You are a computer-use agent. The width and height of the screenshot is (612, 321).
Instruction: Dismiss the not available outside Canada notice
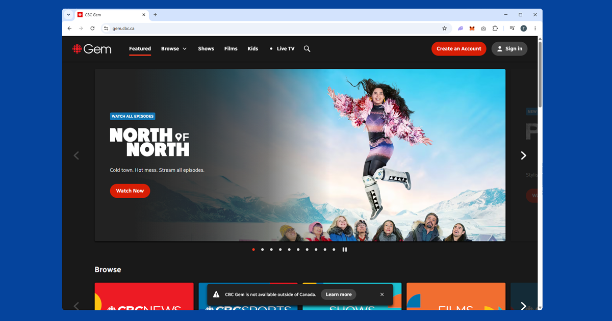coord(382,295)
